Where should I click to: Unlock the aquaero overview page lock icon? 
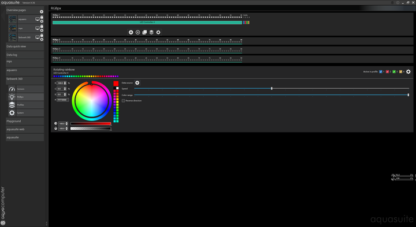point(42,17)
